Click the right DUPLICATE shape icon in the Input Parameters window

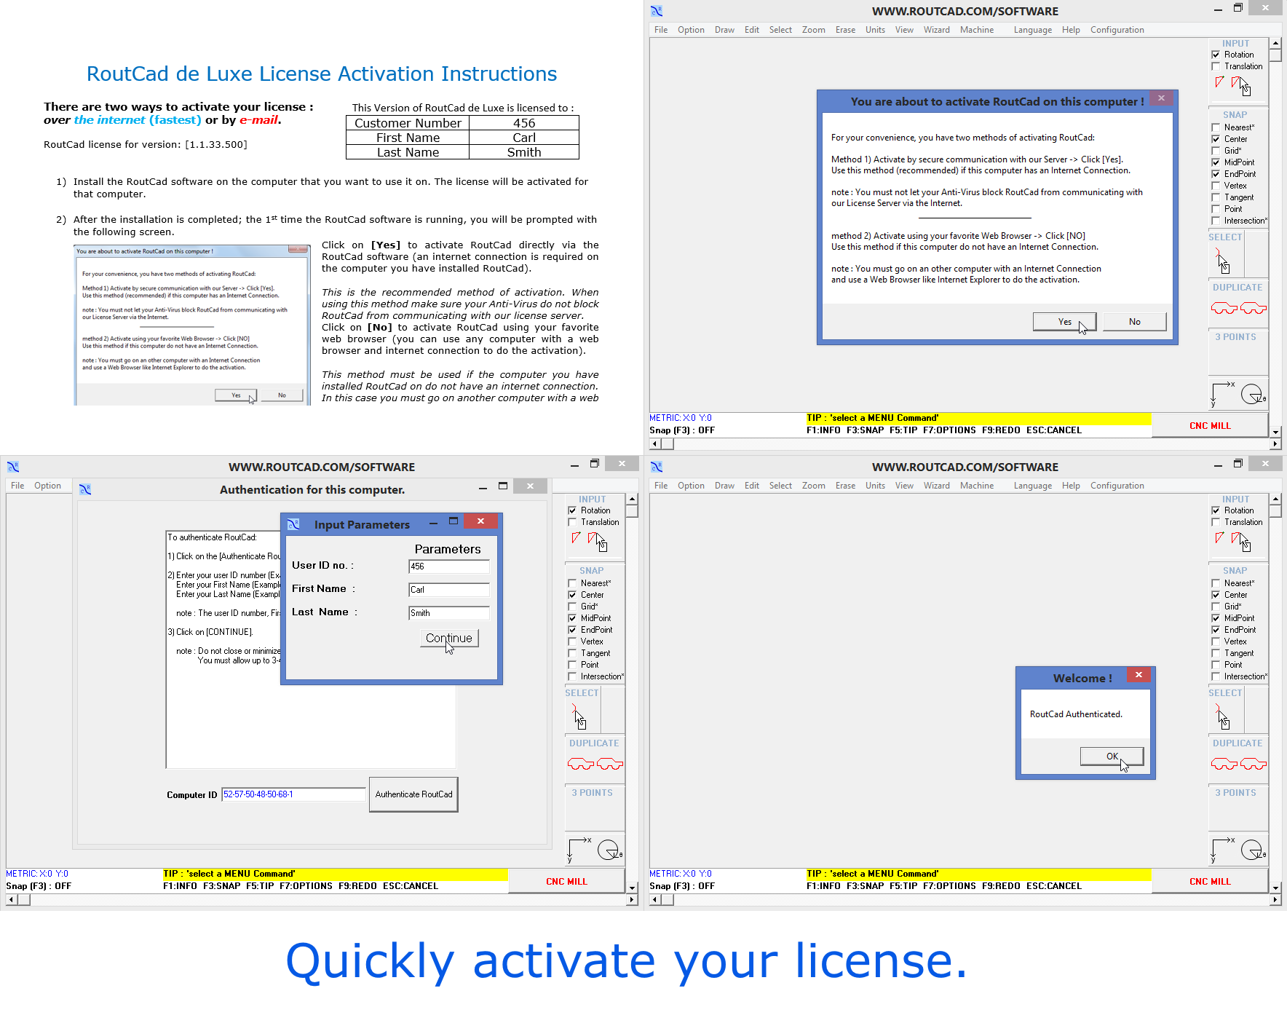tap(610, 765)
